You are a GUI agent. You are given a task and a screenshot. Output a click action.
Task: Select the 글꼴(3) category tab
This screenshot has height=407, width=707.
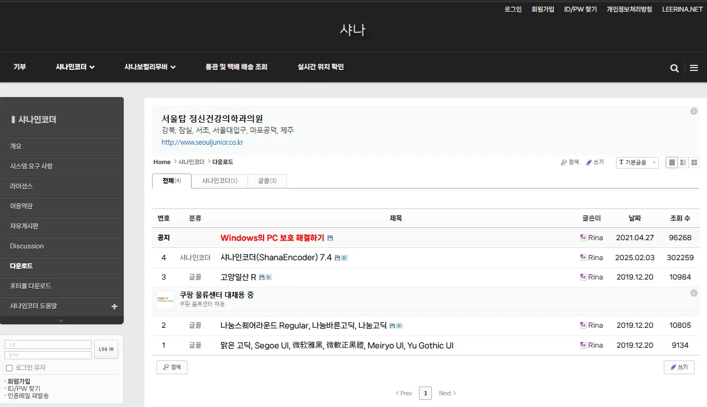[x=267, y=181]
